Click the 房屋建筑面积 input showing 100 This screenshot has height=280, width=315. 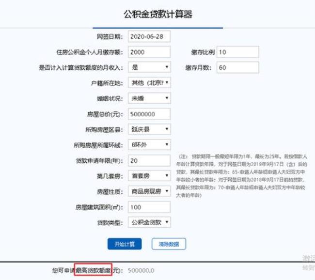click(149, 207)
